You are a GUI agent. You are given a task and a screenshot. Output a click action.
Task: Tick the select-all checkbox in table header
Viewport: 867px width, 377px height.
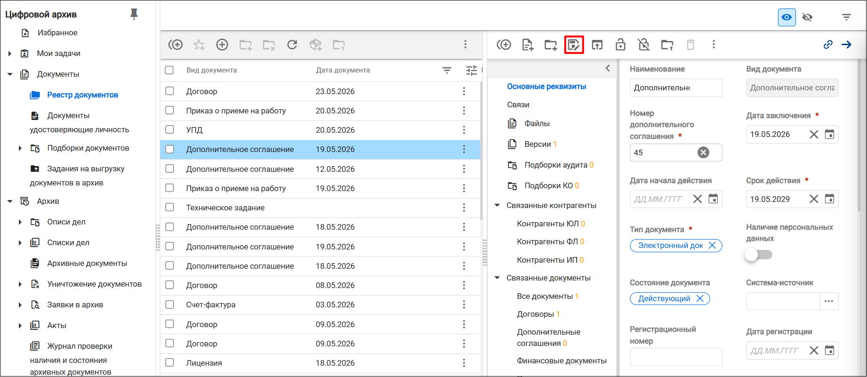coord(170,70)
